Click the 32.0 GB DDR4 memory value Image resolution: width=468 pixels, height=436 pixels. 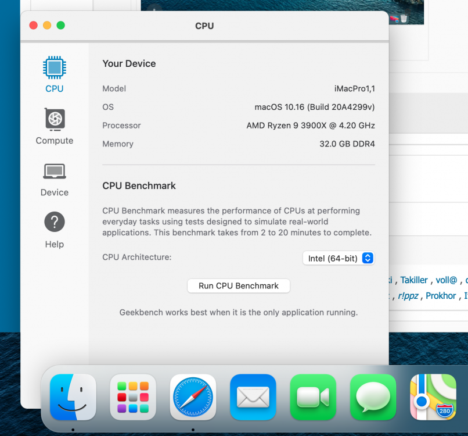[347, 144]
